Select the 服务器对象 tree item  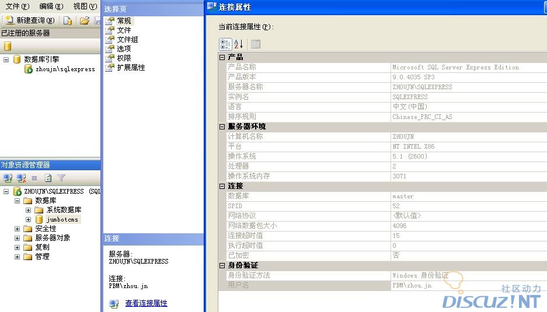53,238
